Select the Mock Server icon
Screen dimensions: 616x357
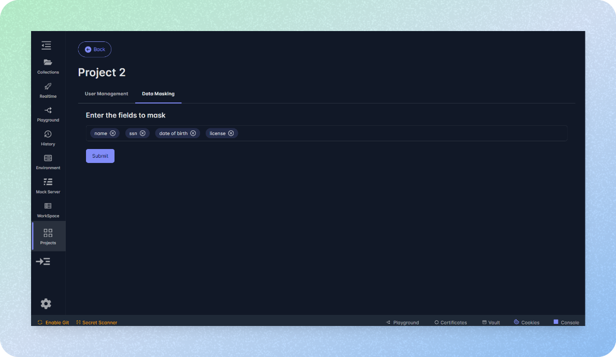coord(48,185)
